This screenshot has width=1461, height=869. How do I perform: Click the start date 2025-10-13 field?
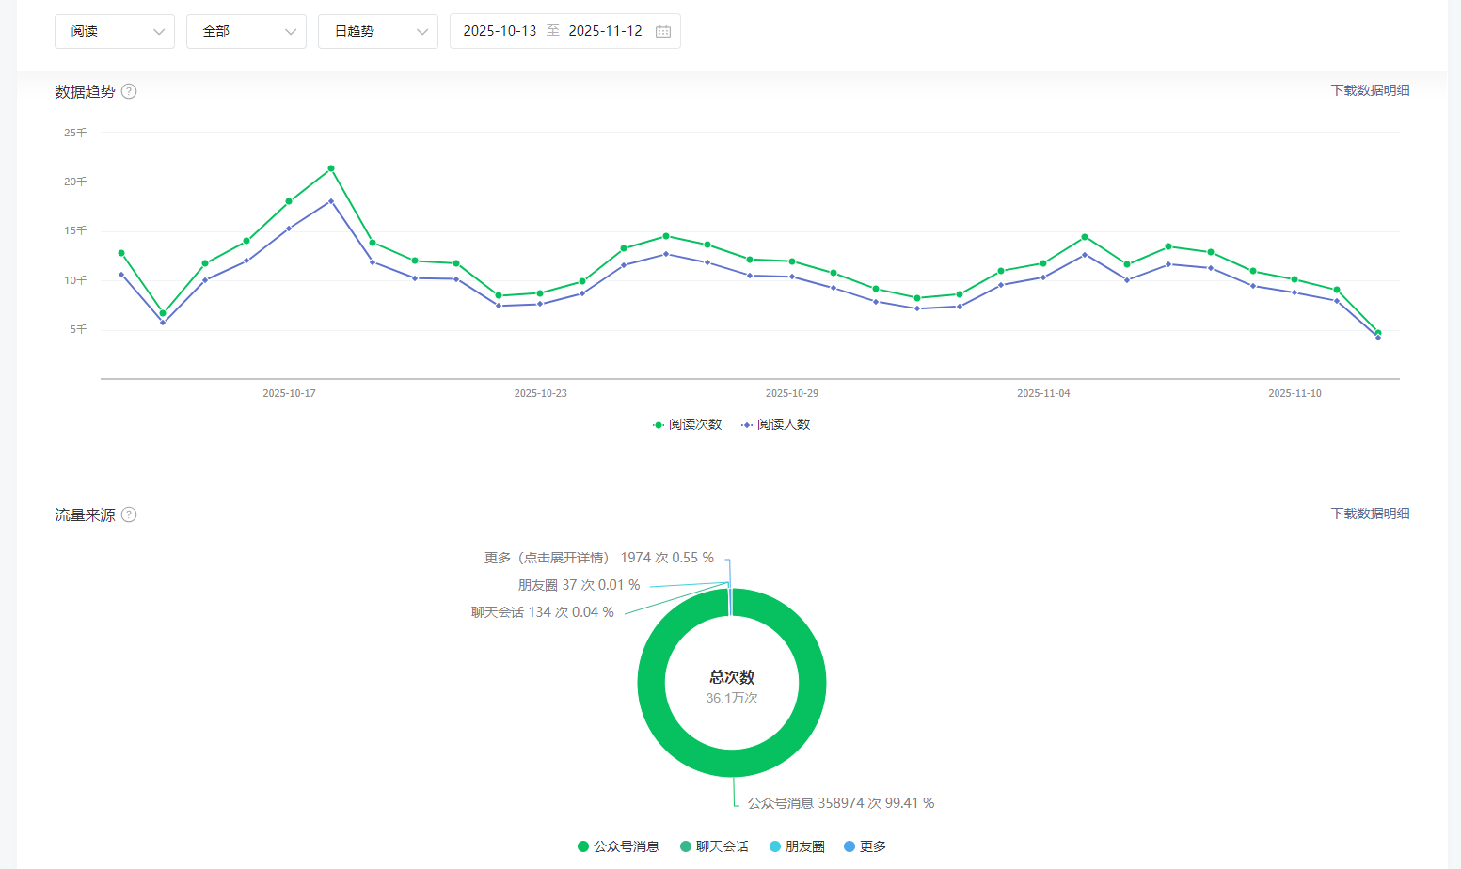coord(500,31)
